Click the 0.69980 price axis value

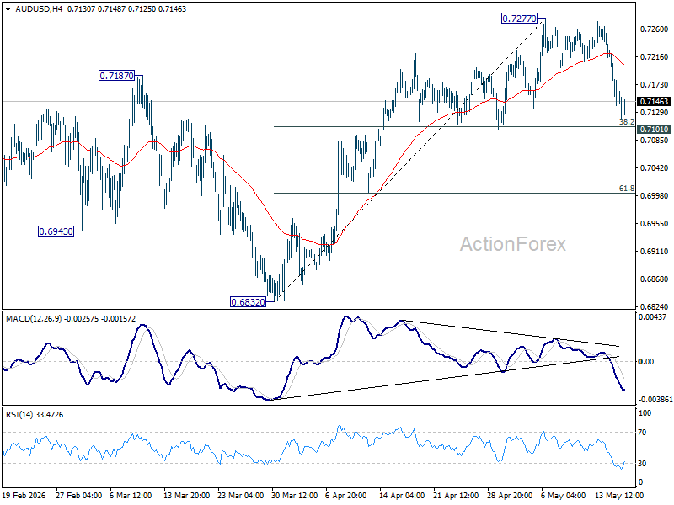click(x=655, y=196)
